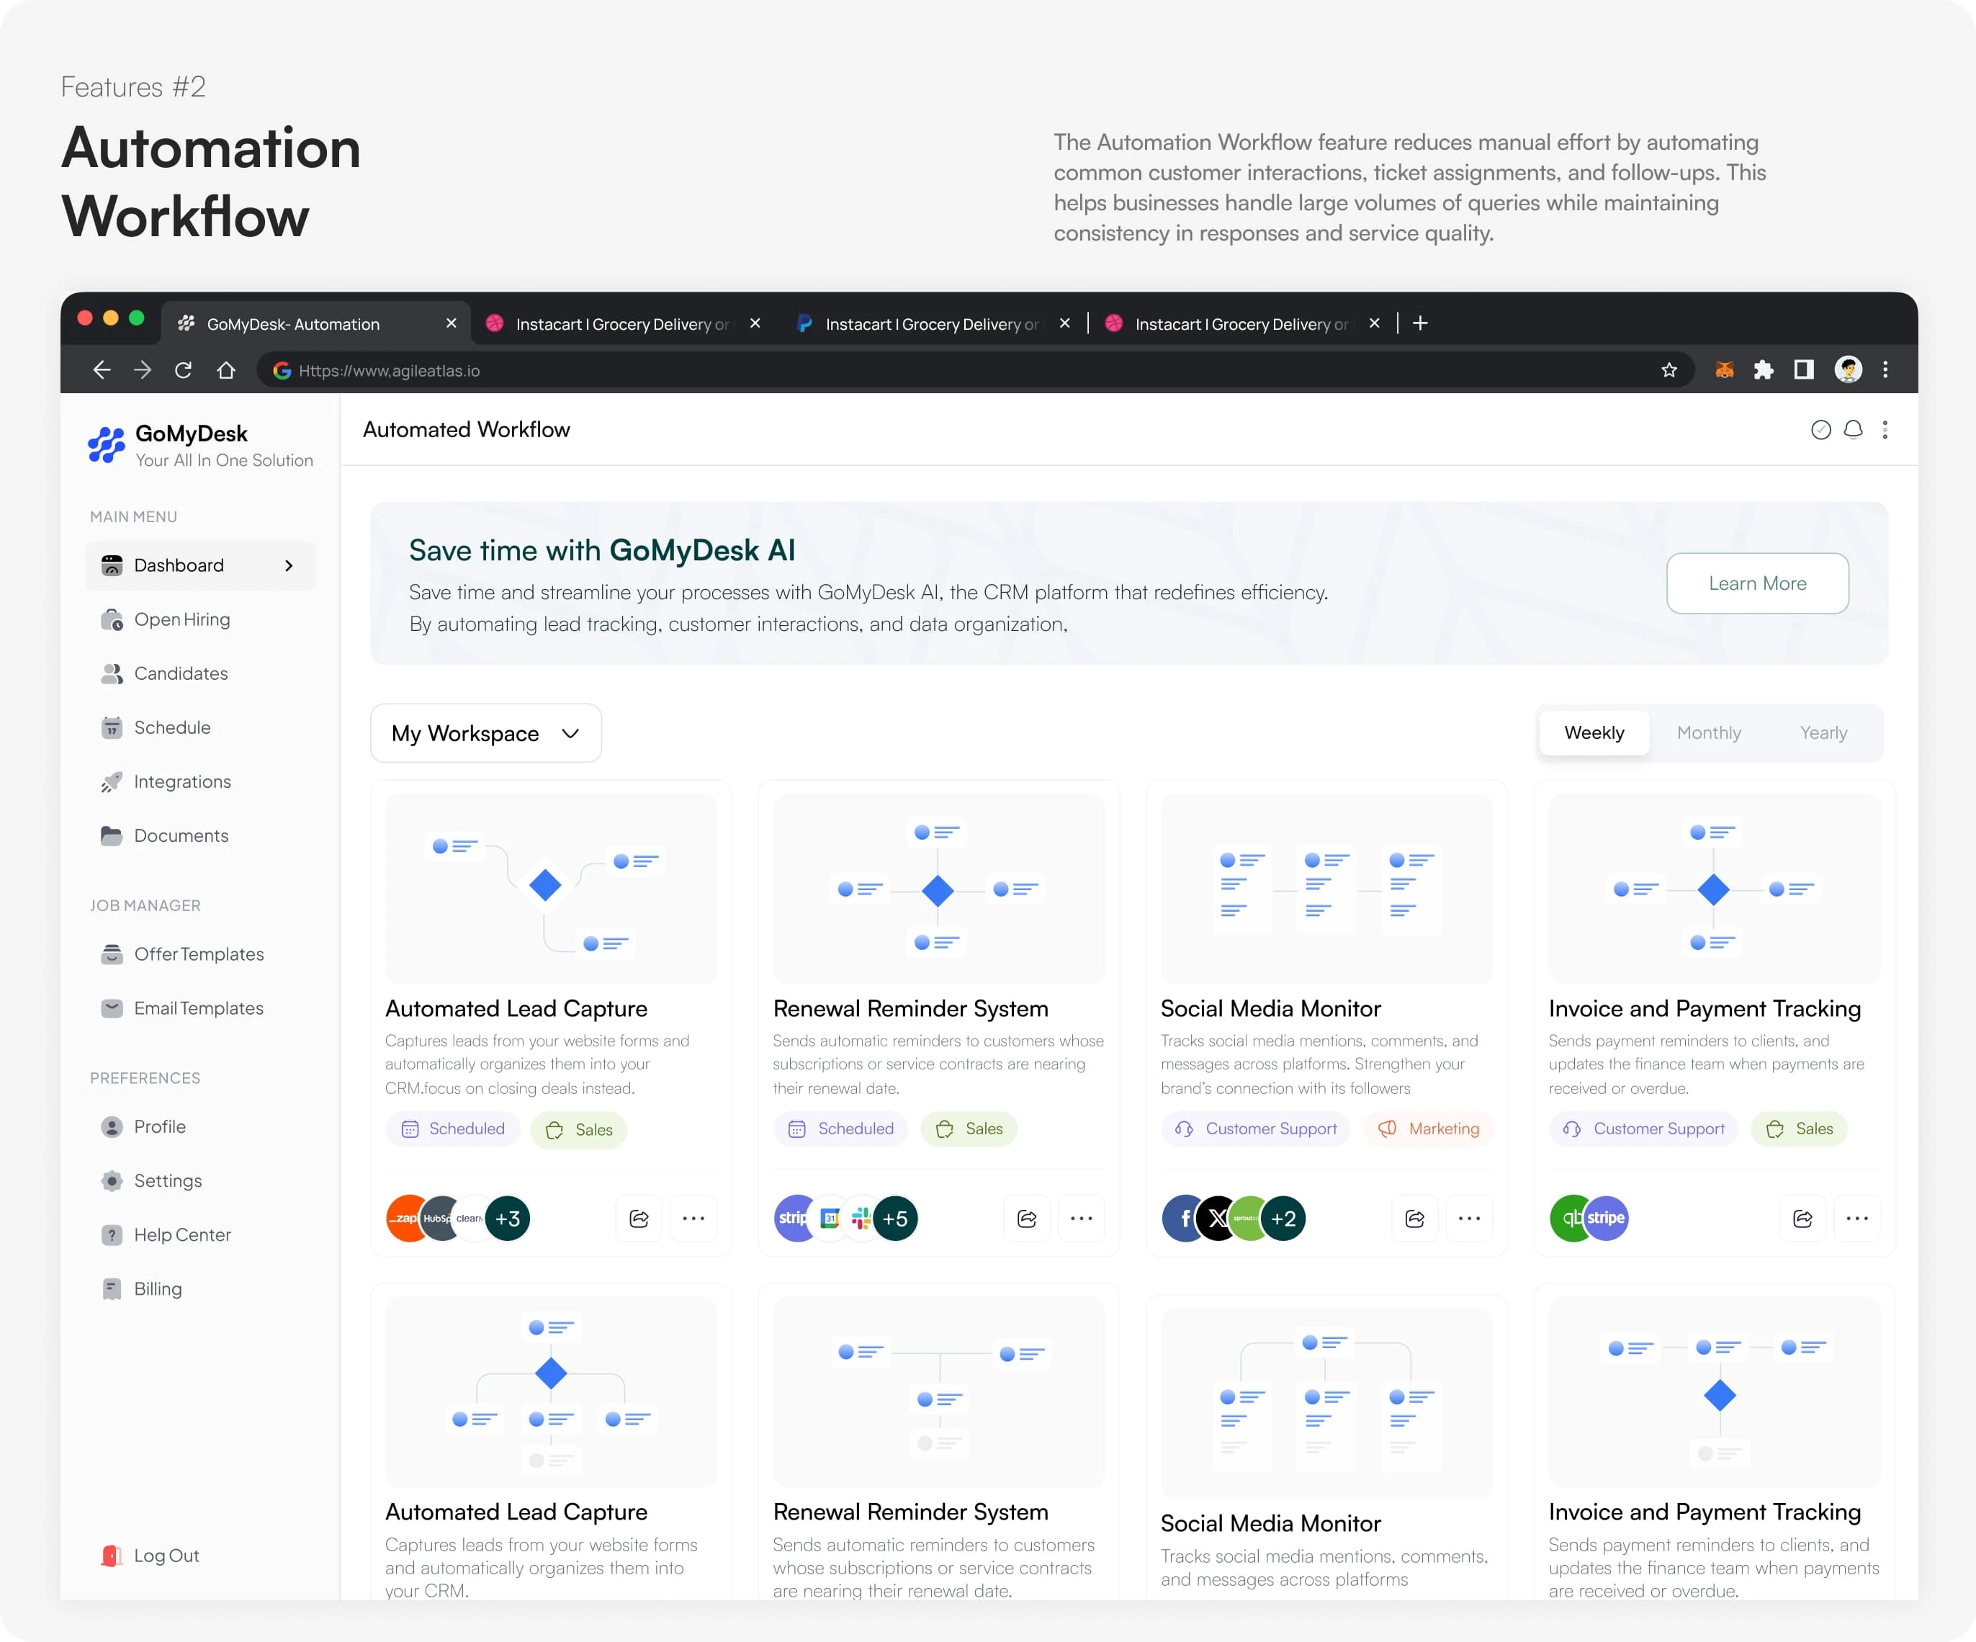Open header vertical dots menu

click(1885, 430)
